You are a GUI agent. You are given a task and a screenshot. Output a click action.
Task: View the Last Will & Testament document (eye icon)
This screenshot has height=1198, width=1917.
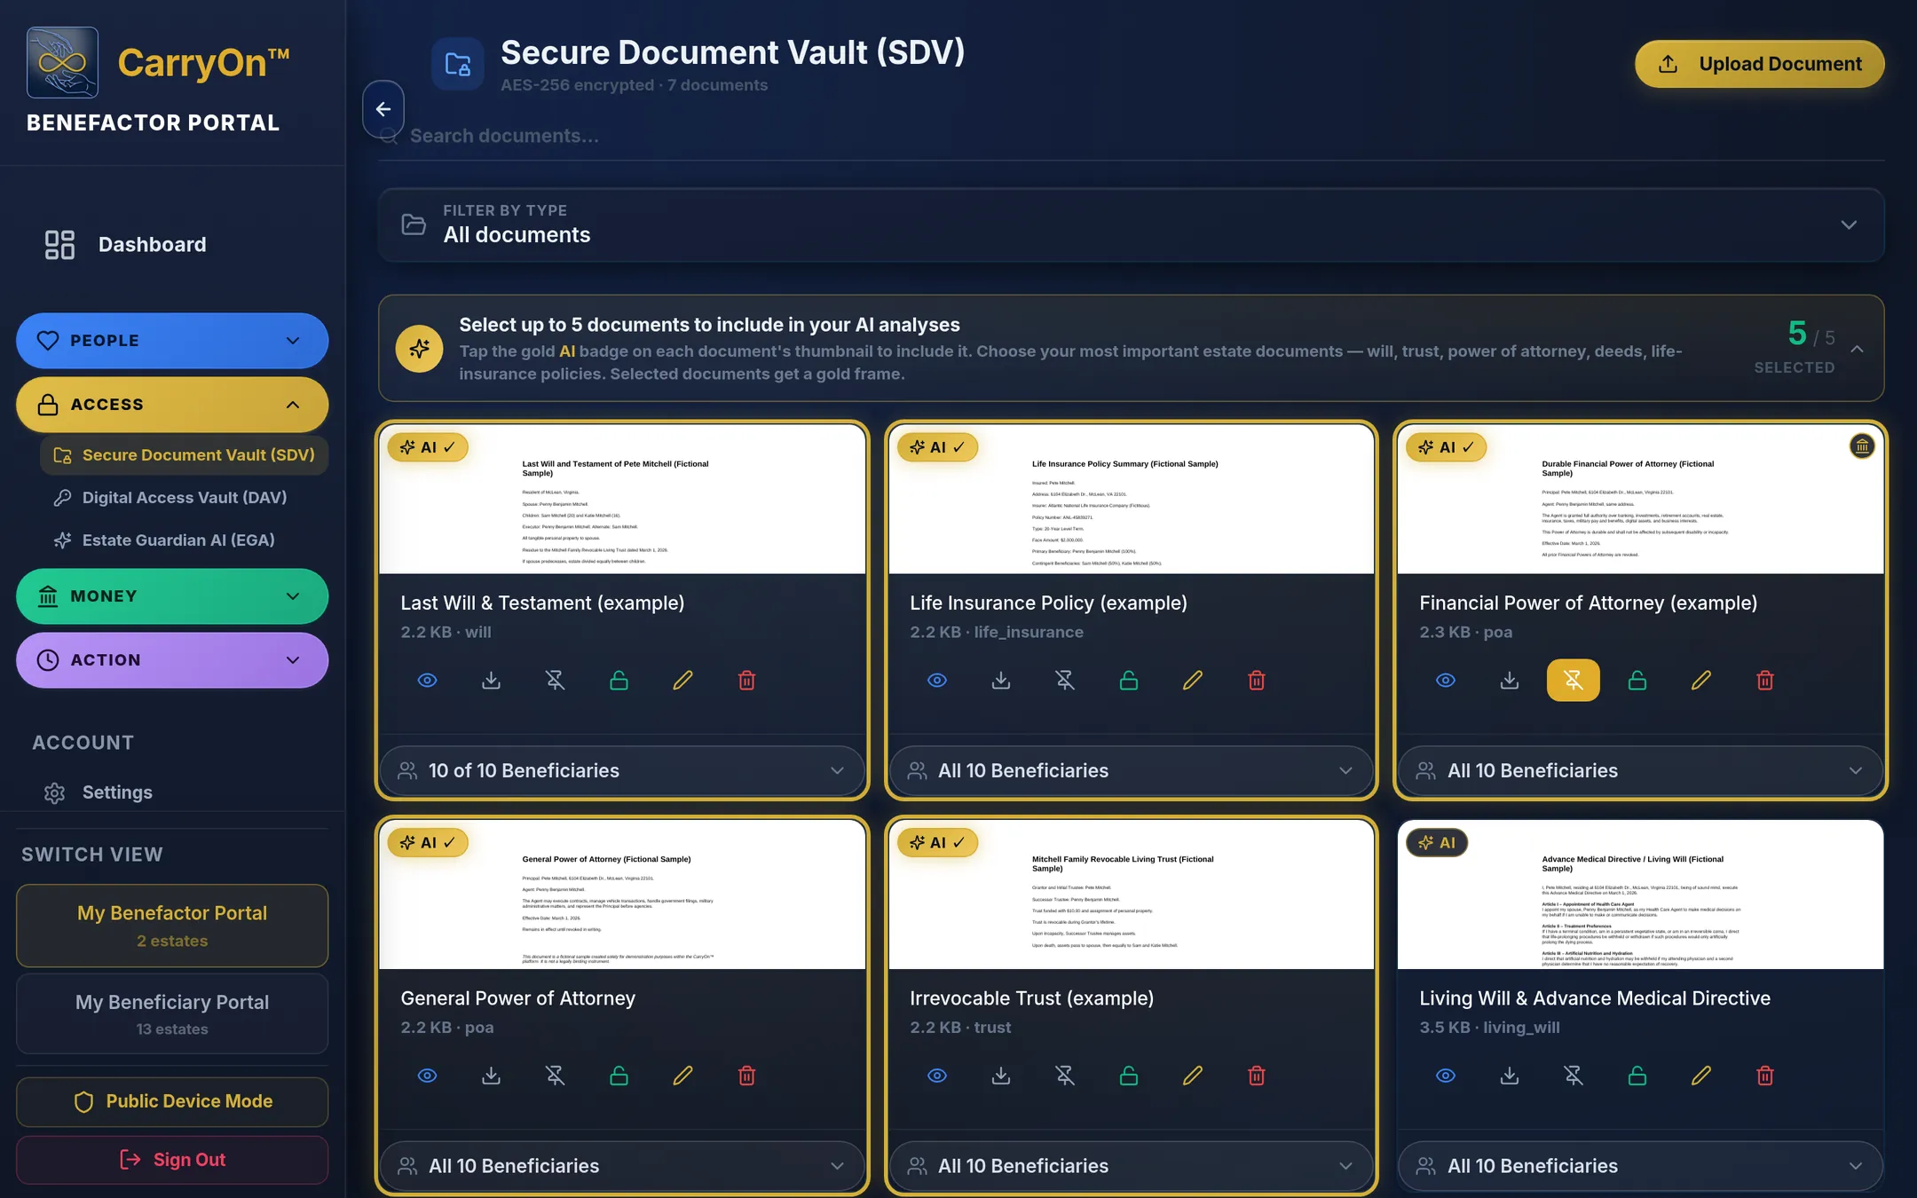[427, 681]
